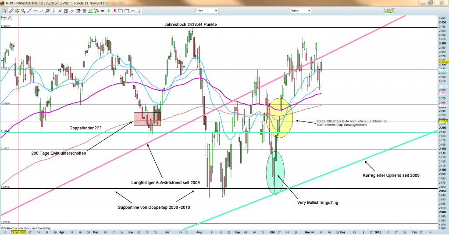
Task: Click the 'Kurs' panel label
Action: point(4,18)
